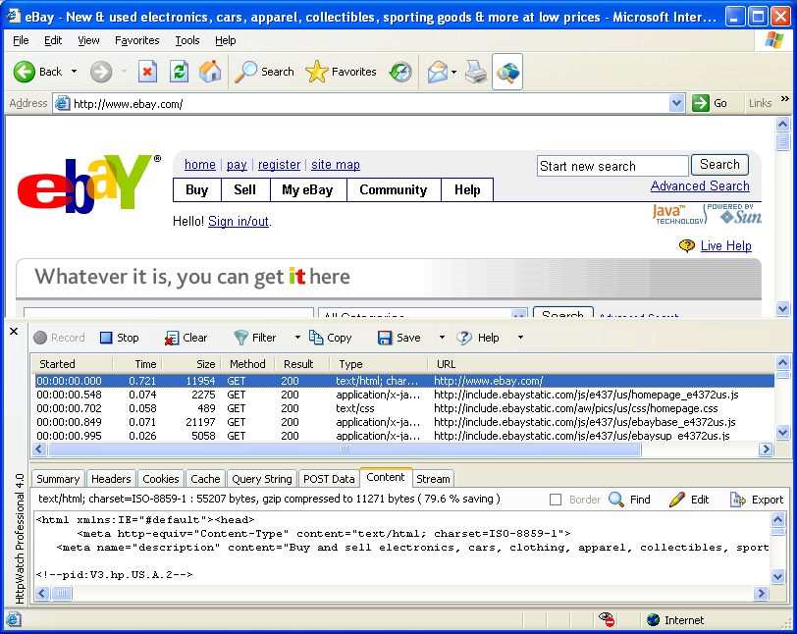The image size is (797, 634).
Task: Click the Home icon in the toolbar
Action: click(x=210, y=72)
